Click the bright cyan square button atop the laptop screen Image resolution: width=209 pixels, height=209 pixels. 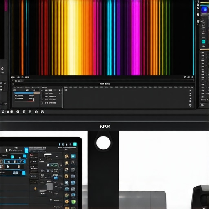tap(75, 144)
